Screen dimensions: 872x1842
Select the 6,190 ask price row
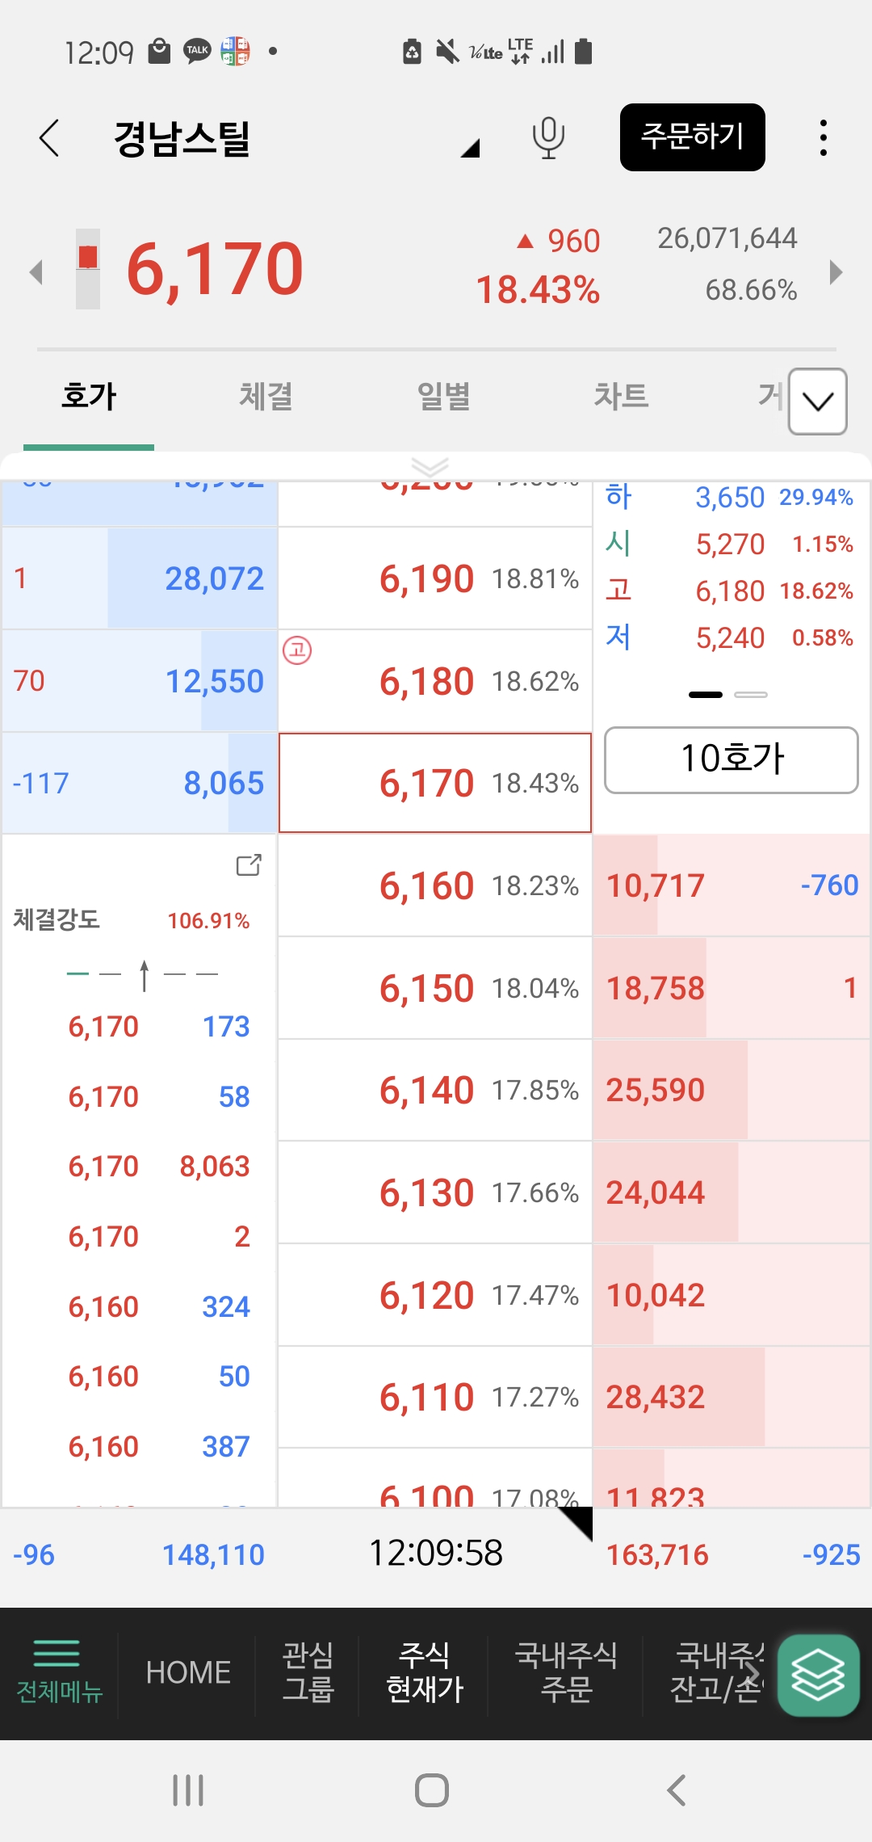coord(435,578)
